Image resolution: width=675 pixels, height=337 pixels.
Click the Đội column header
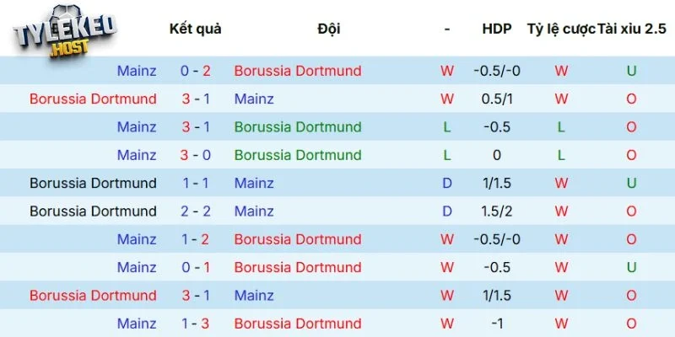click(x=329, y=29)
